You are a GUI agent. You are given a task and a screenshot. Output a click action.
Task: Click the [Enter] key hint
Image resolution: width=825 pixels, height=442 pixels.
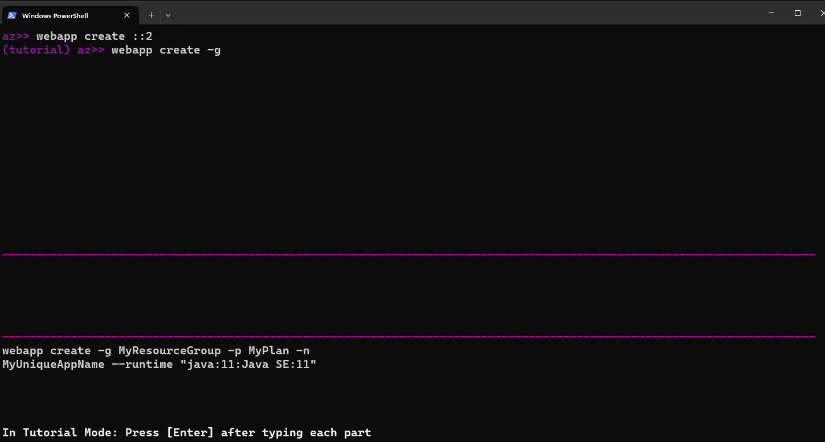click(x=190, y=433)
